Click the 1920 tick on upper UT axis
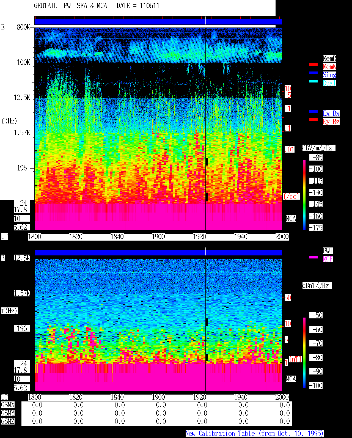Screen dimensions: 352x438 click(199, 236)
